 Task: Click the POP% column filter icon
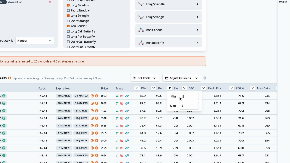click(231, 88)
